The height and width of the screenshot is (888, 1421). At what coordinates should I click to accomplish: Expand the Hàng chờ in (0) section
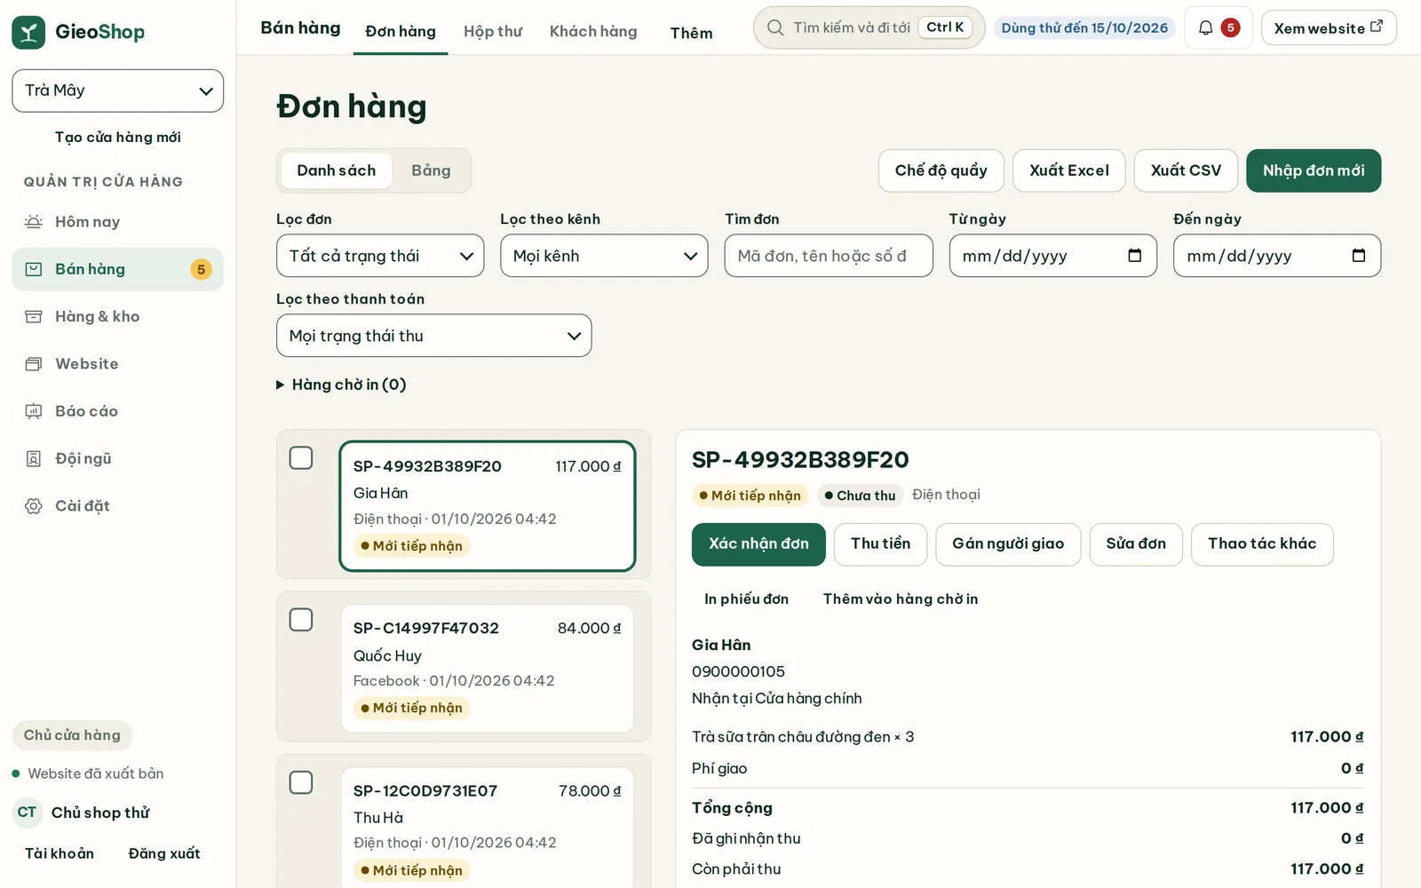point(341,385)
